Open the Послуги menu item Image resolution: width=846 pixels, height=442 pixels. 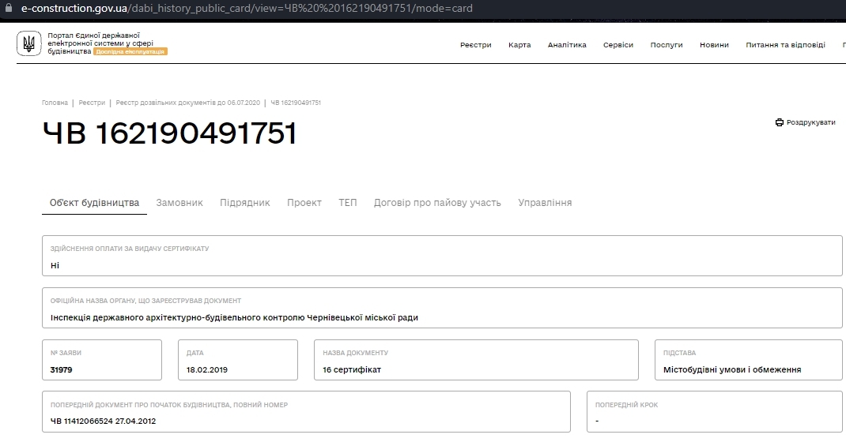click(x=667, y=45)
